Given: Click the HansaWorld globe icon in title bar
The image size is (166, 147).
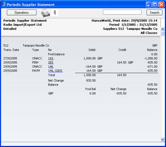Looking at the screenshot, I should [x=4, y=4].
